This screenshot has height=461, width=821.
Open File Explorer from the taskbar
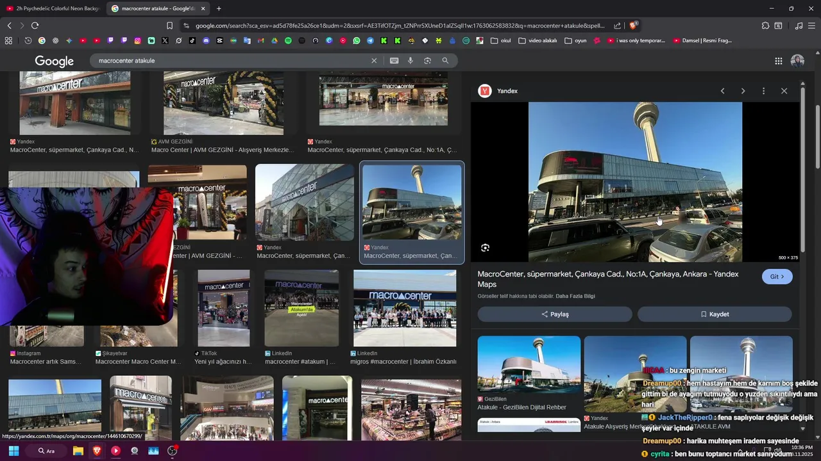pyautogui.click(x=78, y=451)
